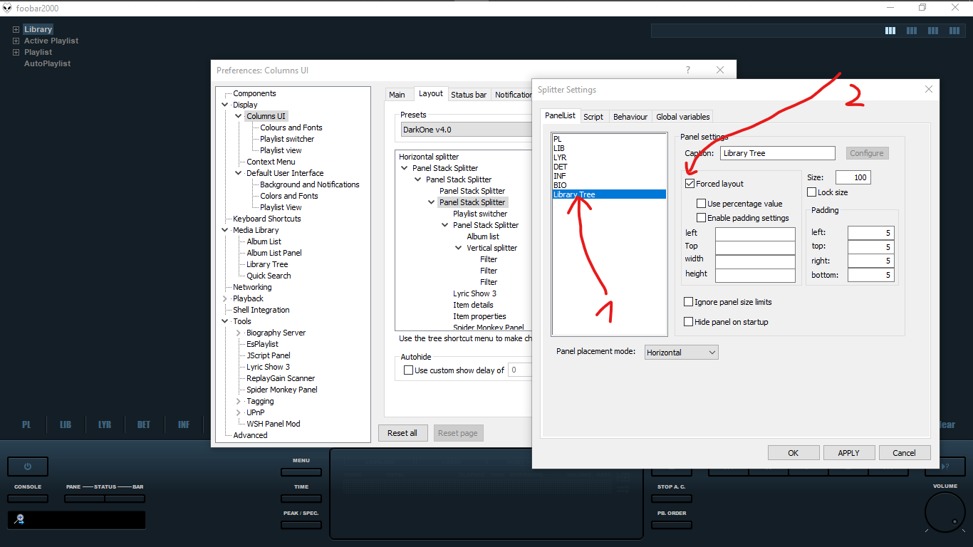Click the Size input field
The width and height of the screenshot is (973, 547).
(853, 177)
